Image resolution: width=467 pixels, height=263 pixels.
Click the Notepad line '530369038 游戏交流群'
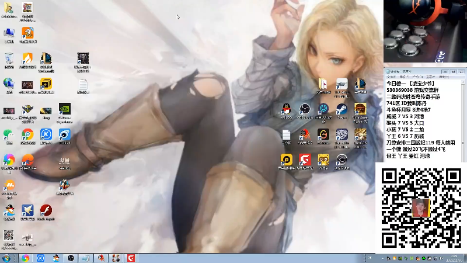click(x=413, y=90)
